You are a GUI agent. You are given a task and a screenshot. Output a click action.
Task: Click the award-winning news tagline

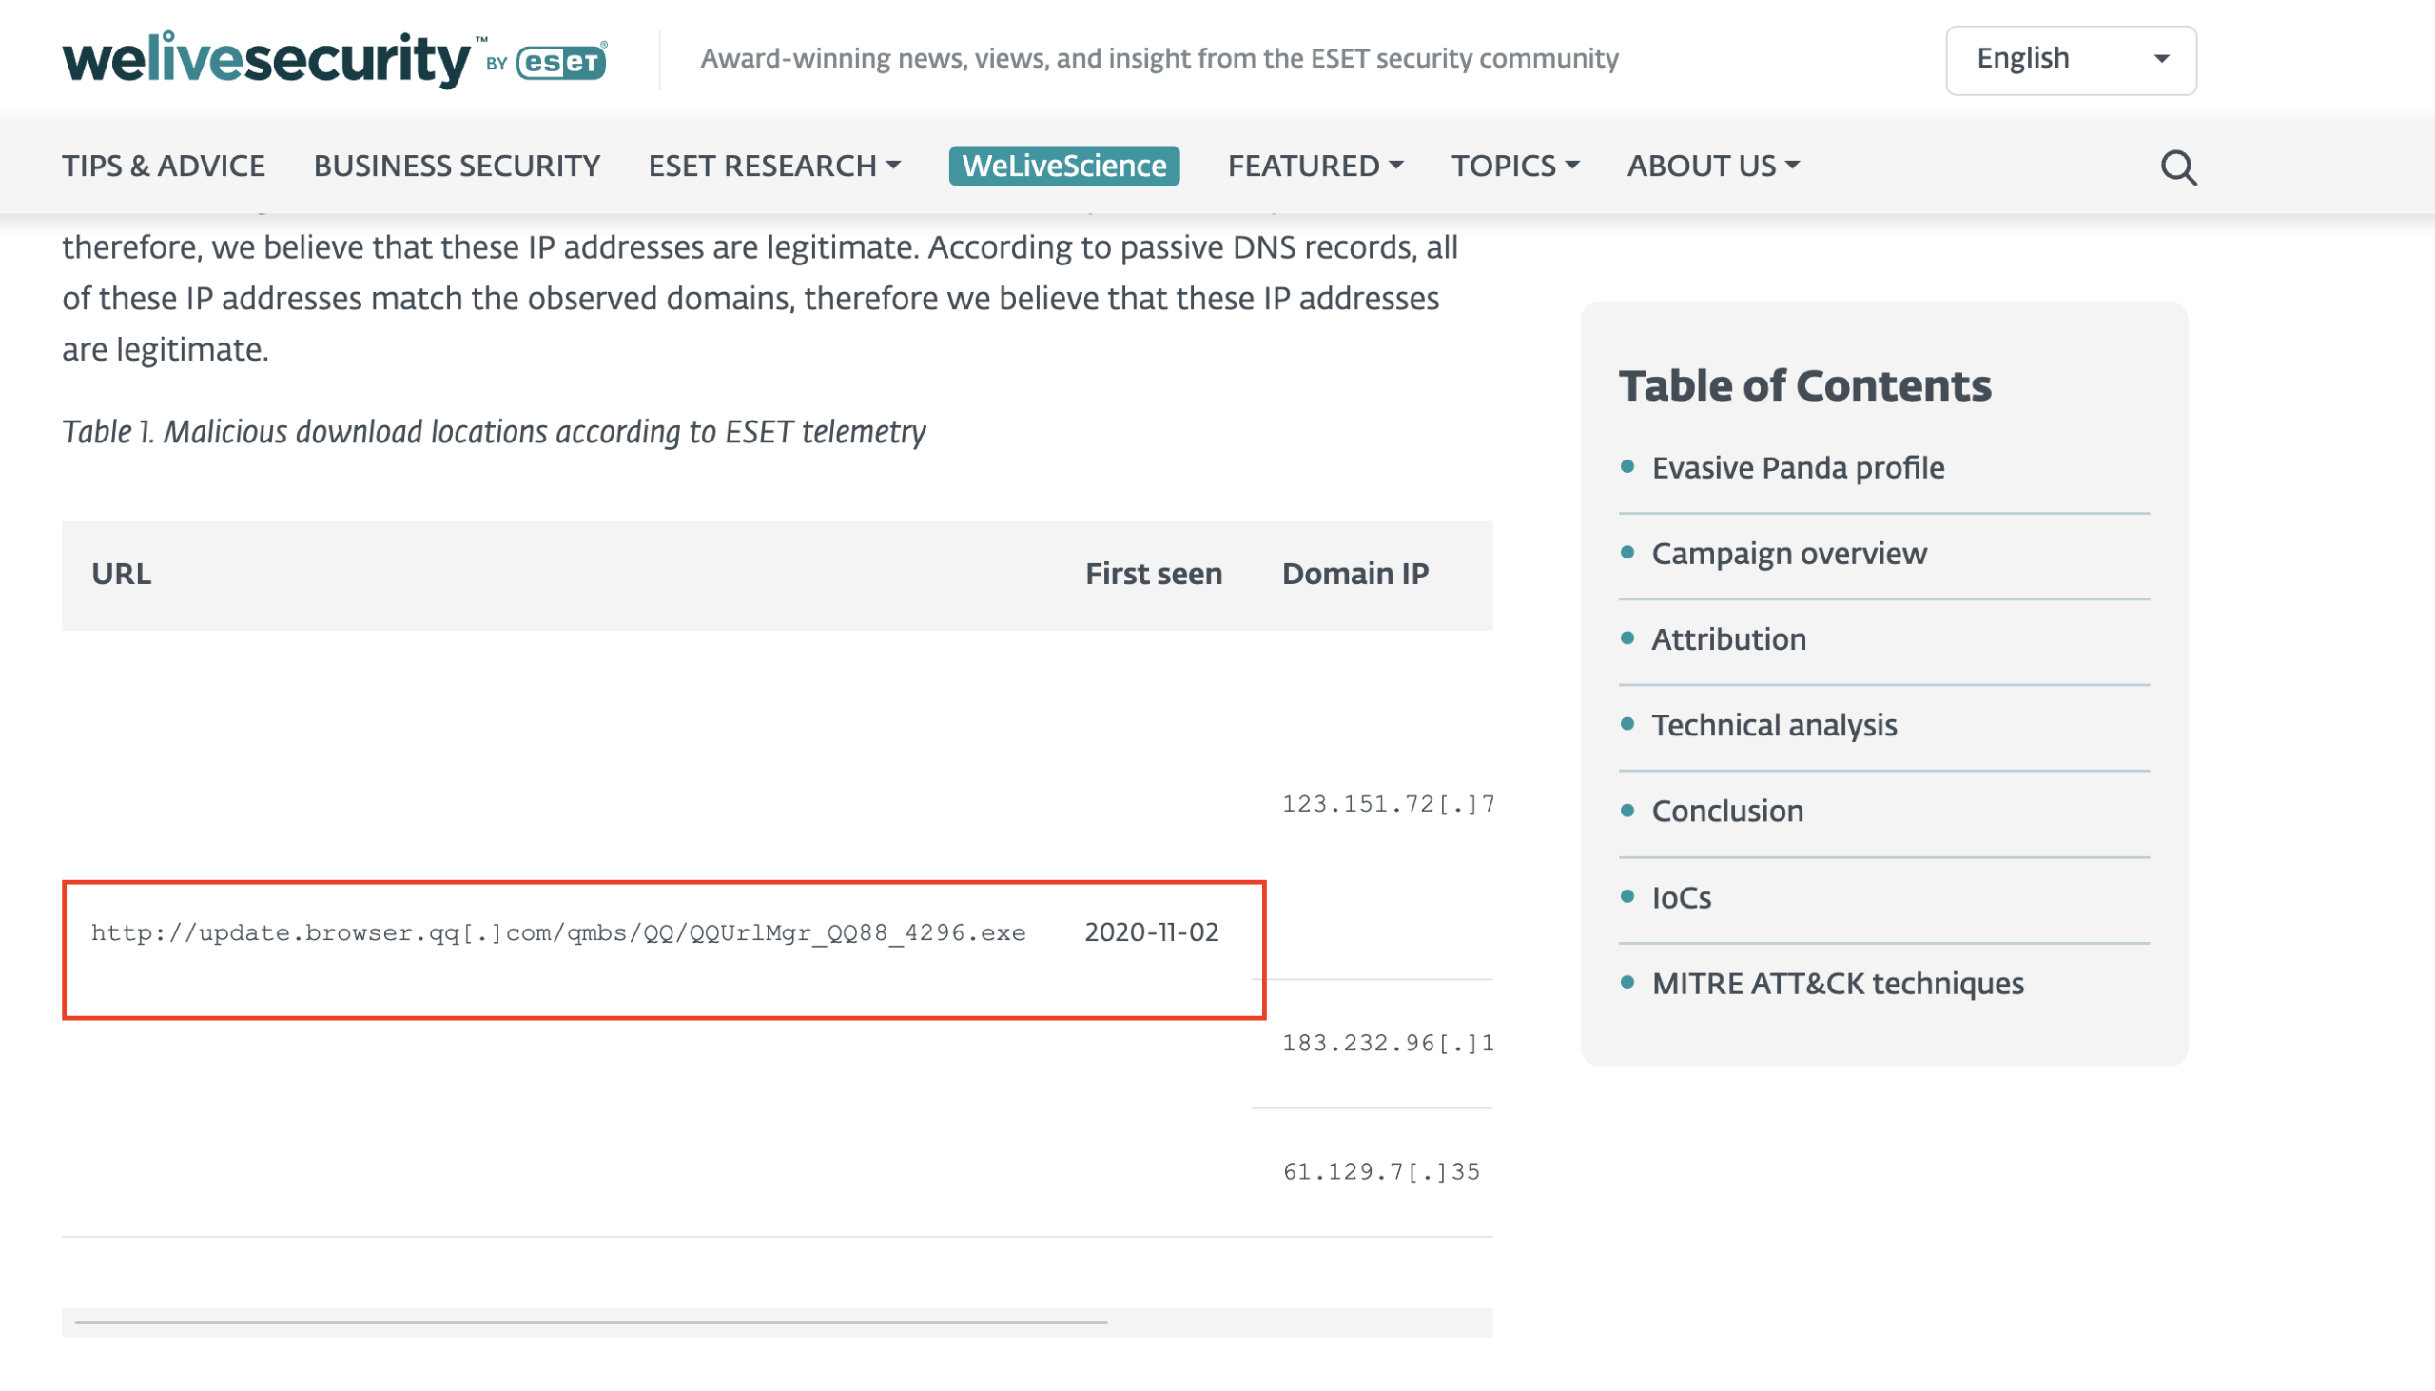pos(1159,59)
